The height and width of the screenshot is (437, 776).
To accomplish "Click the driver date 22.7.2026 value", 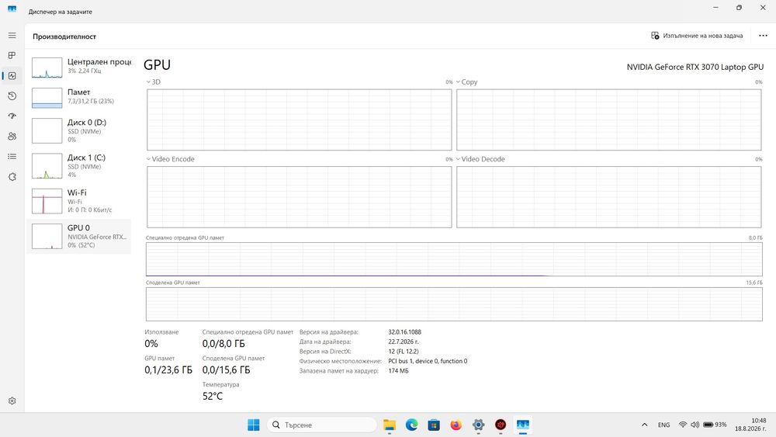I will [404, 342].
